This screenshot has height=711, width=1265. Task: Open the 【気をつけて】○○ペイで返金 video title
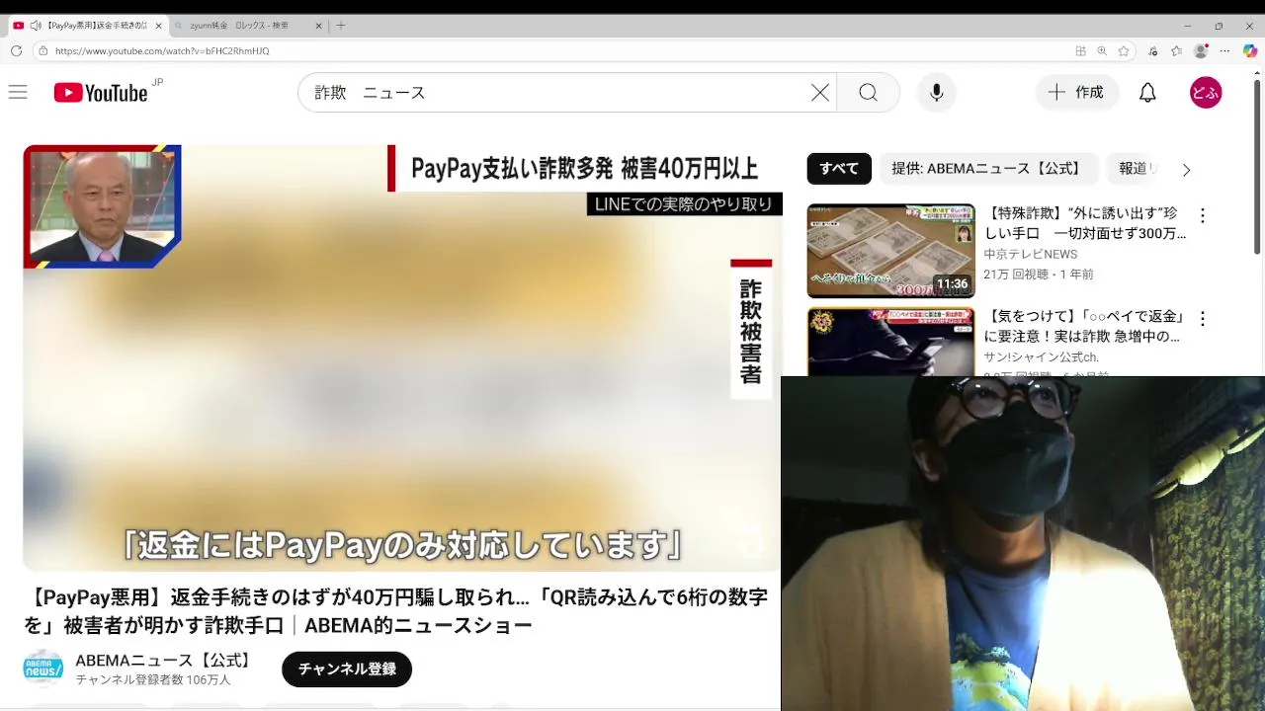point(1084,326)
